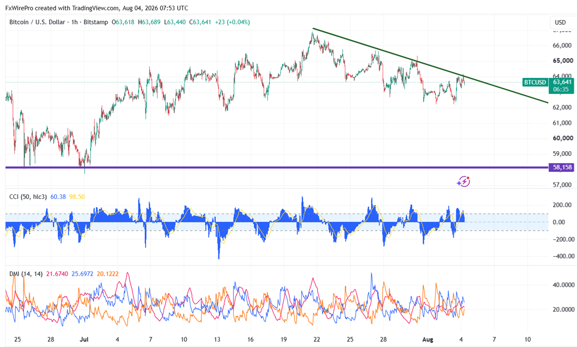This screenshot has height=347, width=577.
Task: Click the high price H63,689
Action: (149, 22)
